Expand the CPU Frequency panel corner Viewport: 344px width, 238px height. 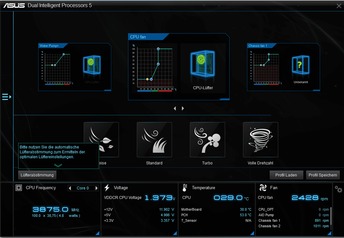pyautogui.click(x=97, y=233)
